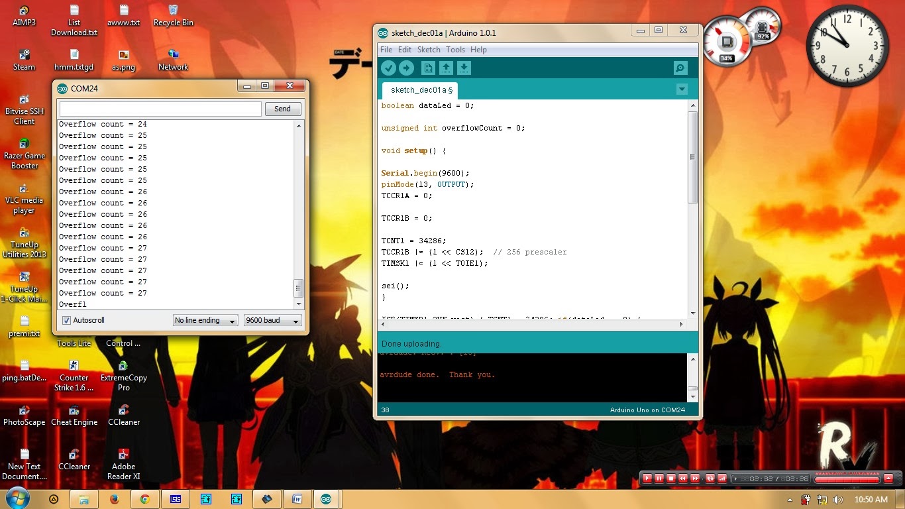905x509 pixels.
Task: Stop playback in media player widget
Action: click(671, 478)
